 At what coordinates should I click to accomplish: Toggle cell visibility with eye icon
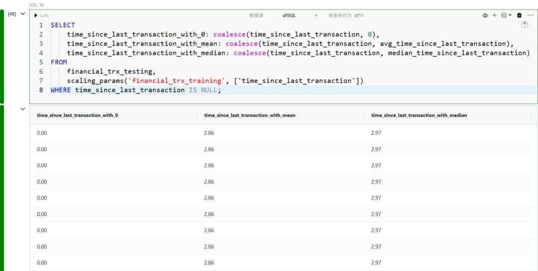485,15
